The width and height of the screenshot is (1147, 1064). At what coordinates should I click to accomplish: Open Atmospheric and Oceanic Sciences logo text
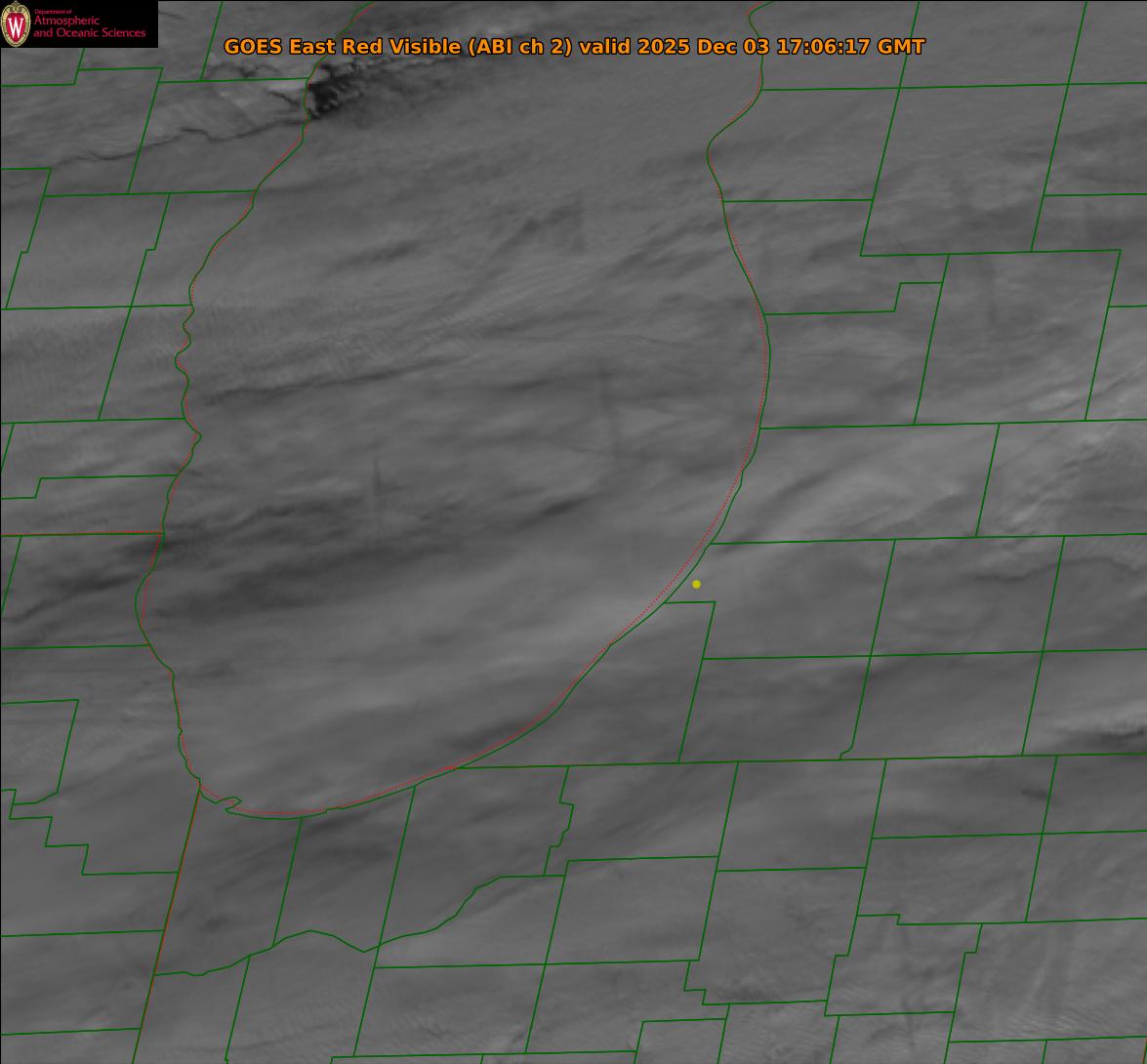click(89, 27)
